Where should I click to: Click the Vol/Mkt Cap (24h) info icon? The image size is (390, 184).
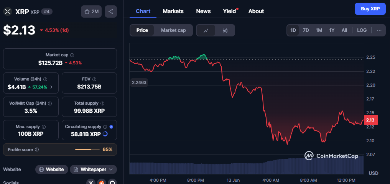pos(50,103)
